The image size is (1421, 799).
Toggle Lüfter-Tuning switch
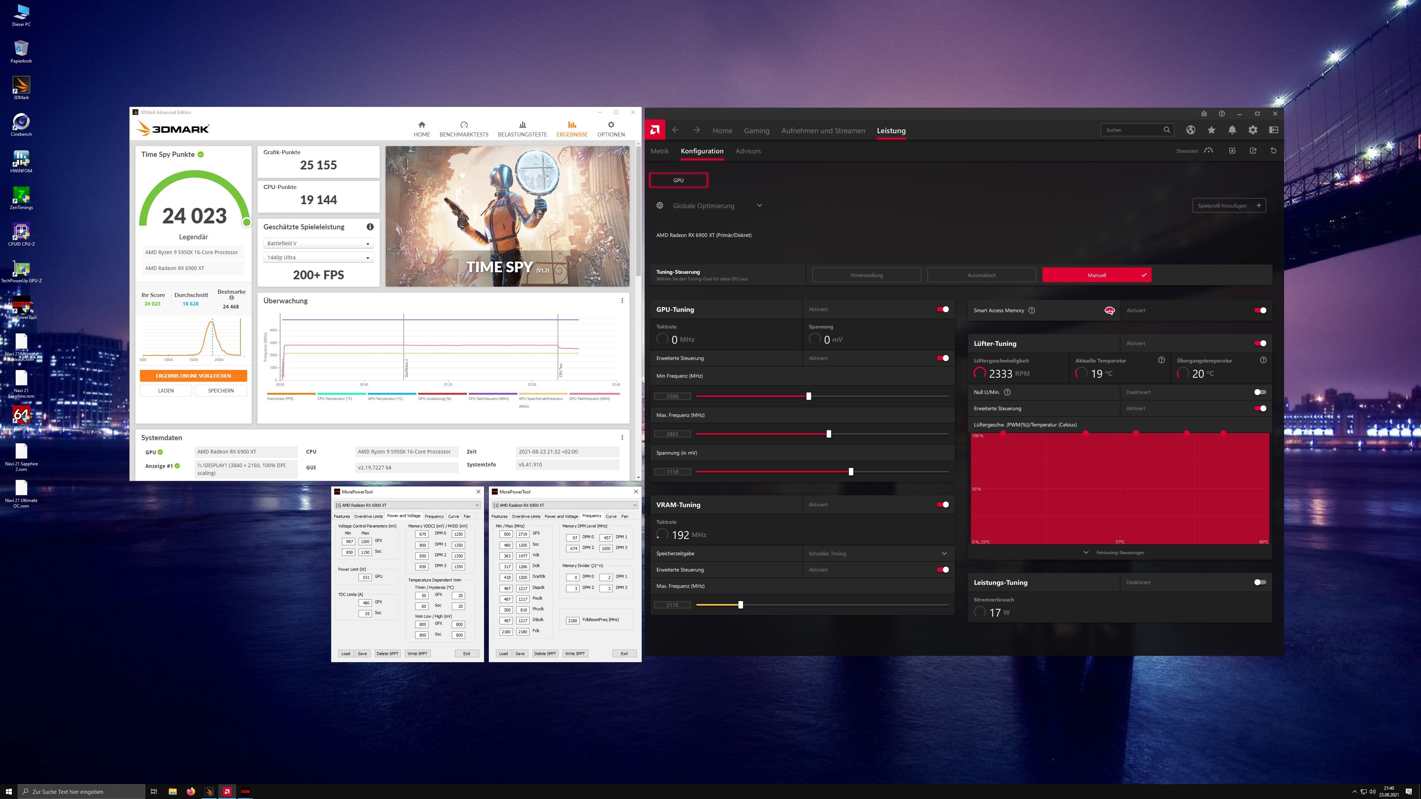1260,343
